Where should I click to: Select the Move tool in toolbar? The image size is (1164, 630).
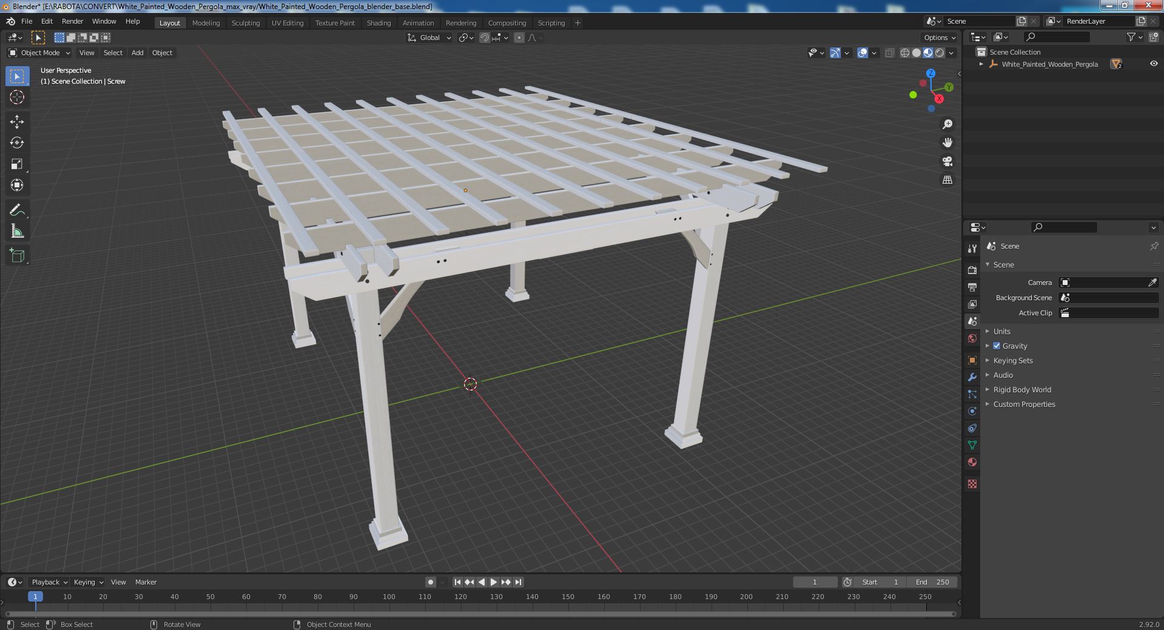tap(17, 122)
